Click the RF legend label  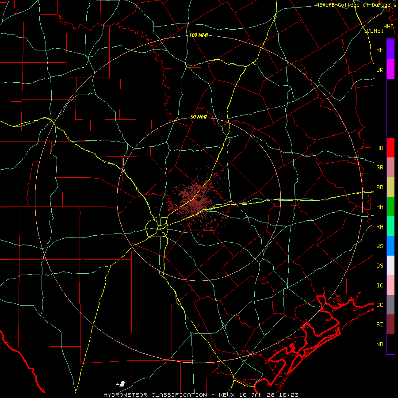[379, 50]
